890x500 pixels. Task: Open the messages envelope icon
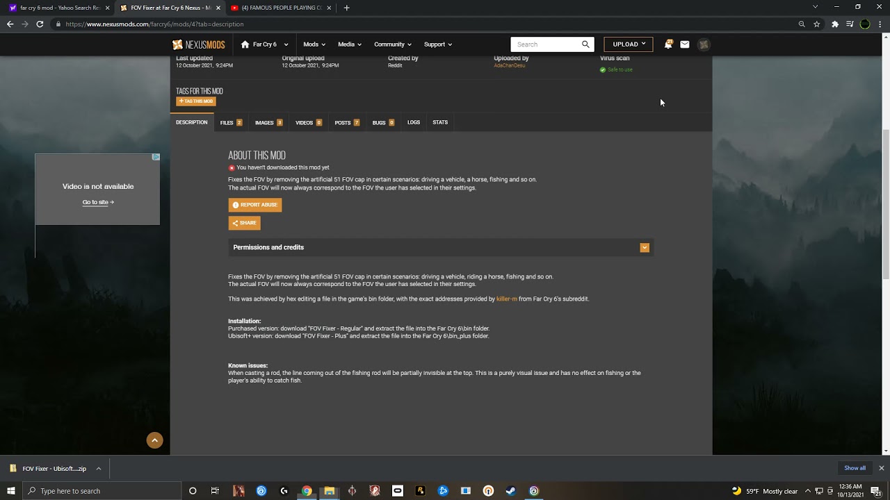point(685,44)
